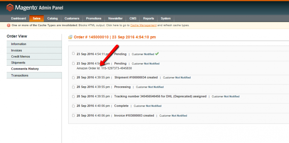This screenshot has height=143, width=289.
Task: Click the Order View sidebar heading
Action: 17,36
